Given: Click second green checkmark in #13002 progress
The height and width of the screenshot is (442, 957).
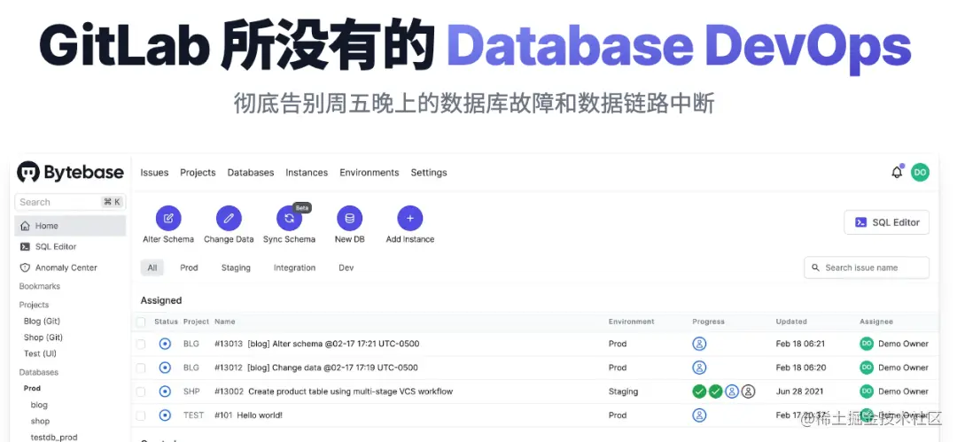Looking at the screenshot, I should 716,392.
